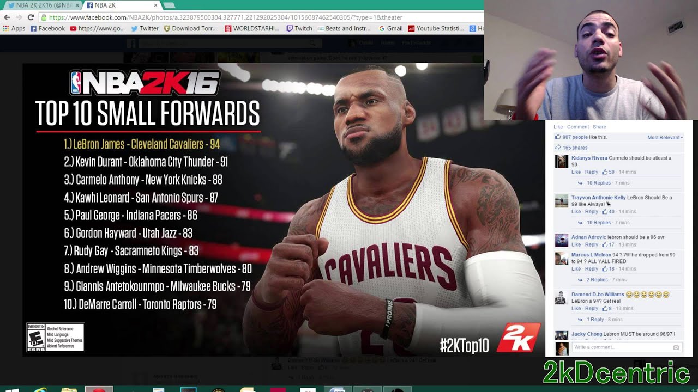This screenshot has height=392, width=698.
Task: Open Kidanys Rivera's profile name
Action: (x=589, y=158)
